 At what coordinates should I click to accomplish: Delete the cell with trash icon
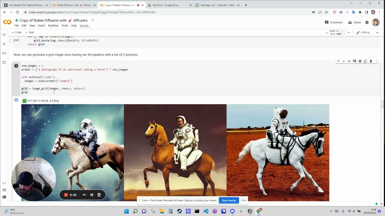click(x=371, y=61)
